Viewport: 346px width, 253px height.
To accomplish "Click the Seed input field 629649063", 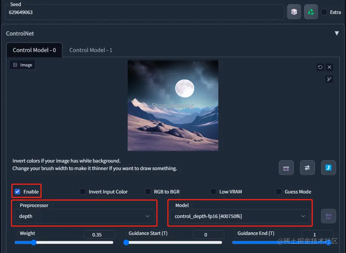I will click(x=144, y=12).
